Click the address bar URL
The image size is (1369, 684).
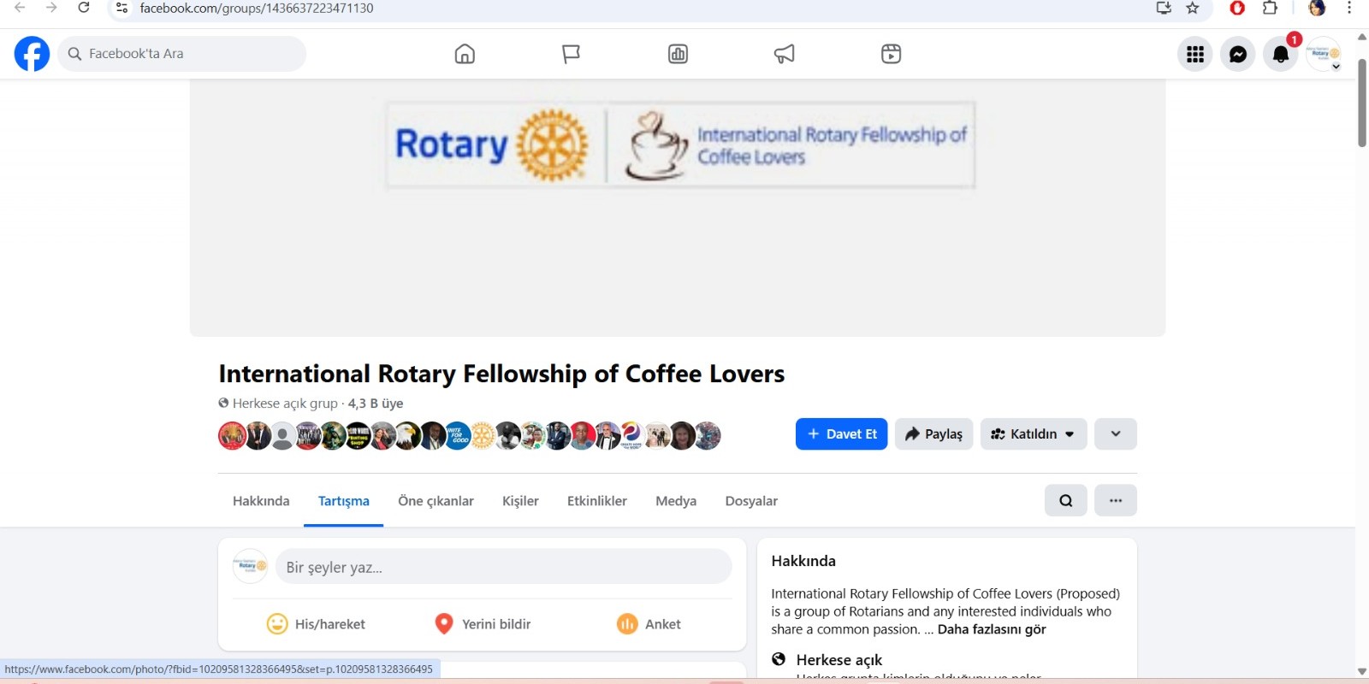[x=257, y=8]
